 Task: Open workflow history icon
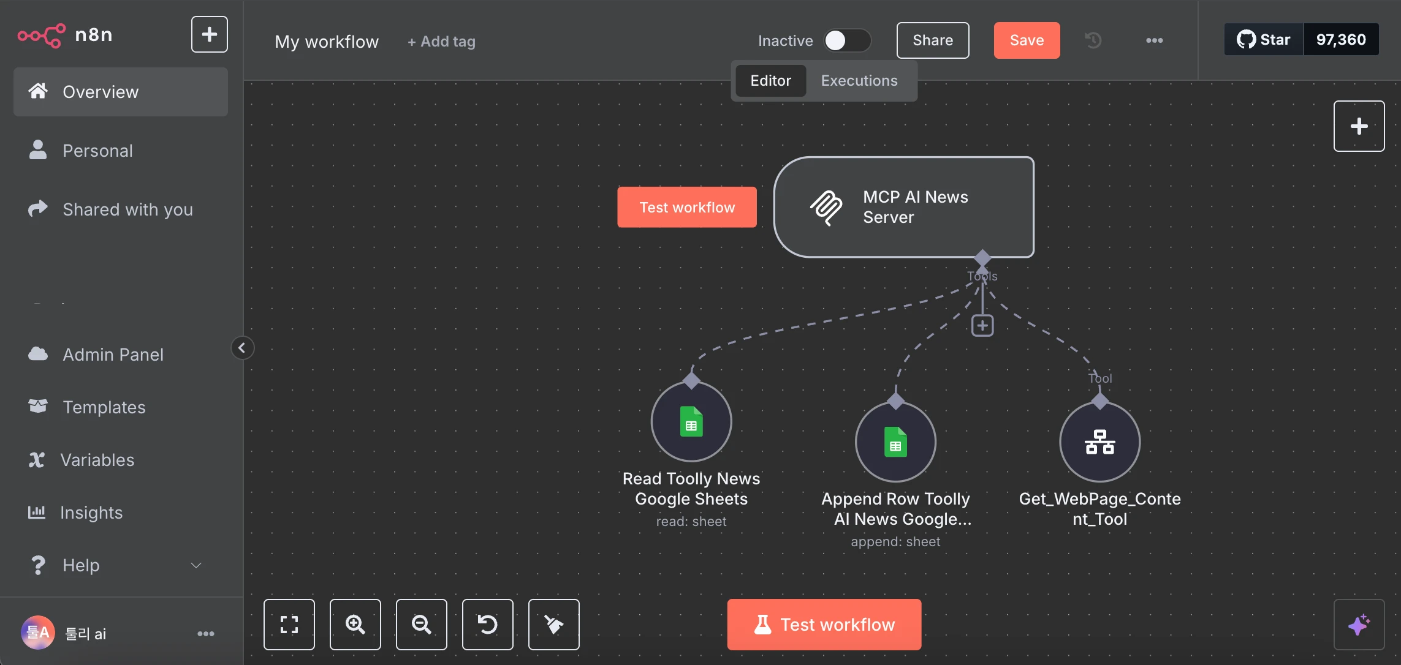(1093, 40)
